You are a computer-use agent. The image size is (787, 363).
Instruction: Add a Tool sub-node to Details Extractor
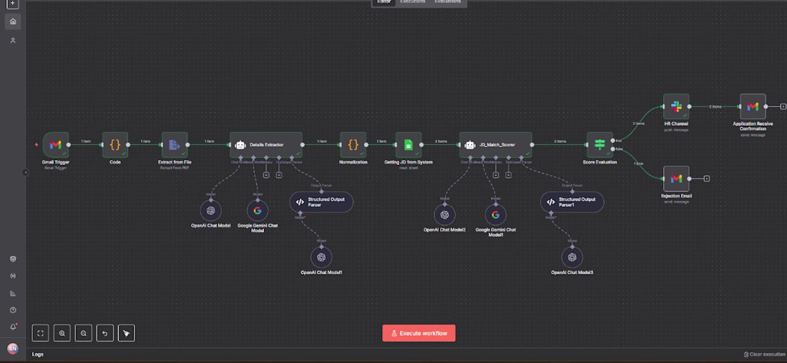(279, 175)
